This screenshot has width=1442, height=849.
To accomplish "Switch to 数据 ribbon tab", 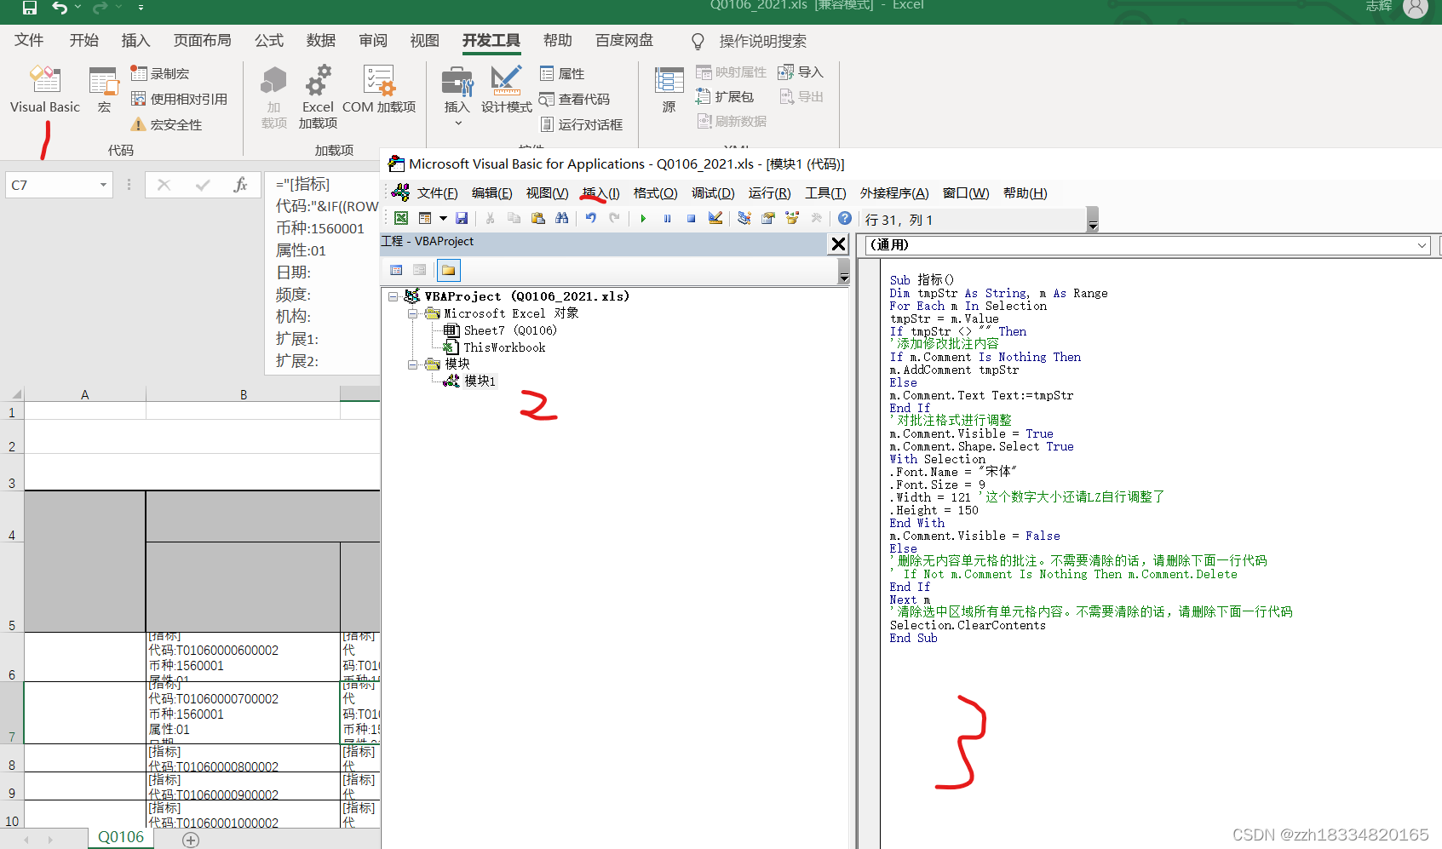I will point(321,40).
